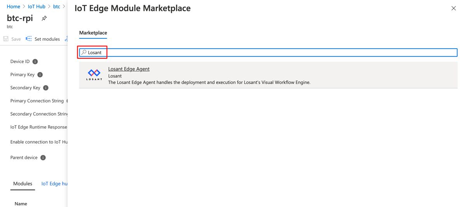Click the Save toolbar button

[12, 39]
